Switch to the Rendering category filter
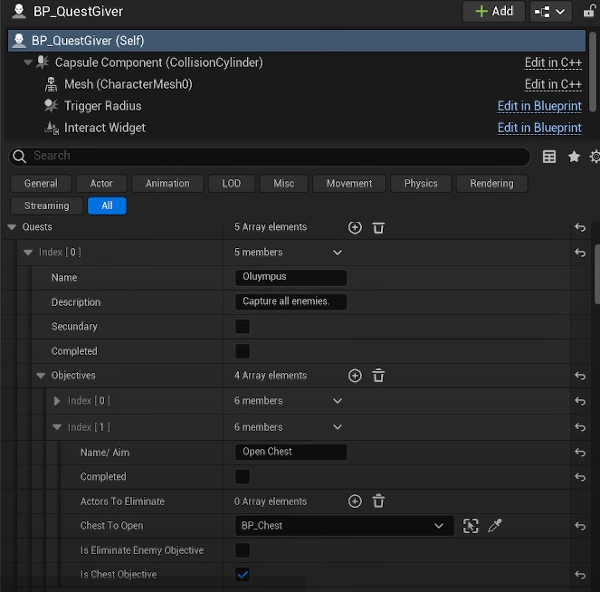600x592 pixels. click(x=491, y=183)
